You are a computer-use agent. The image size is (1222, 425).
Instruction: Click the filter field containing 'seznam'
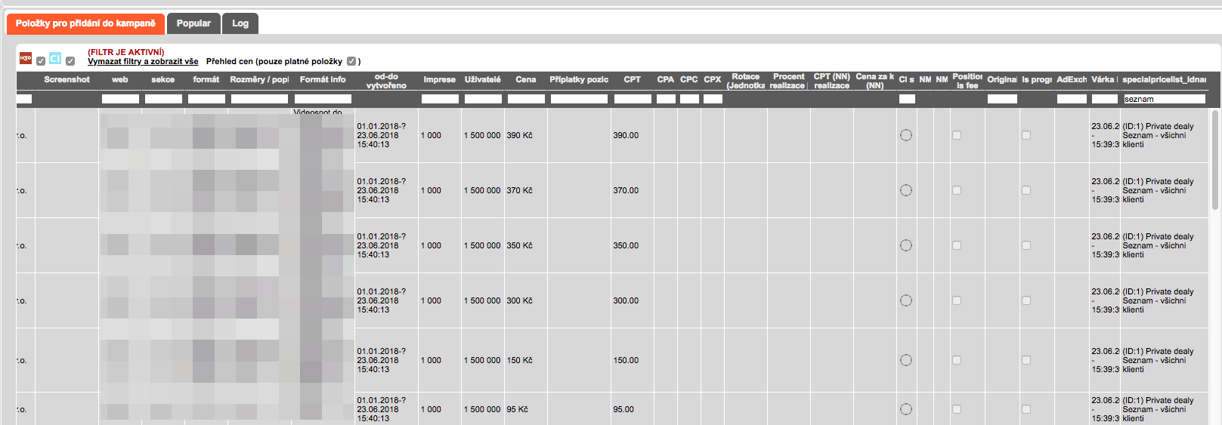point(1164,99)
